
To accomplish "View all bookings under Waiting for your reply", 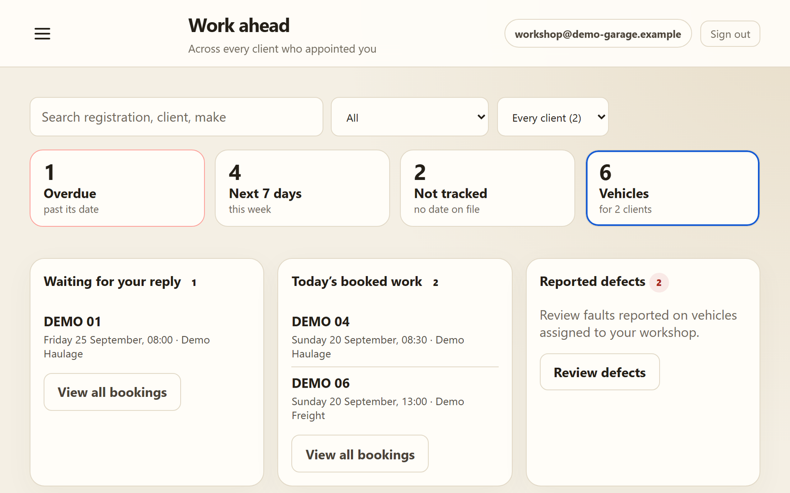I will point(112,392).
